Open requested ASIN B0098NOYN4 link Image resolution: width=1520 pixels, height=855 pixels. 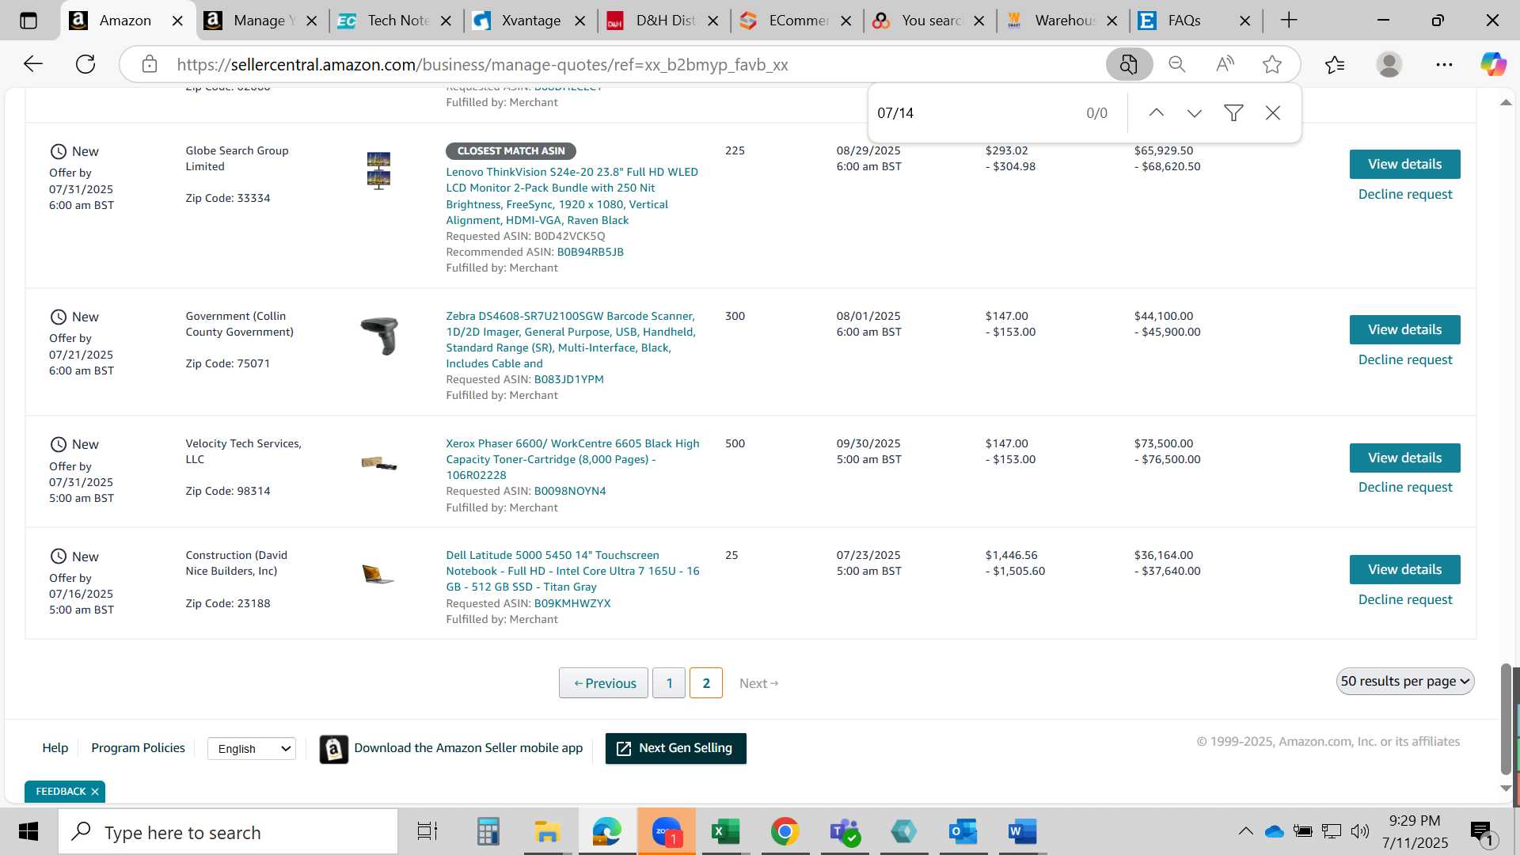[x=570, y=492]
